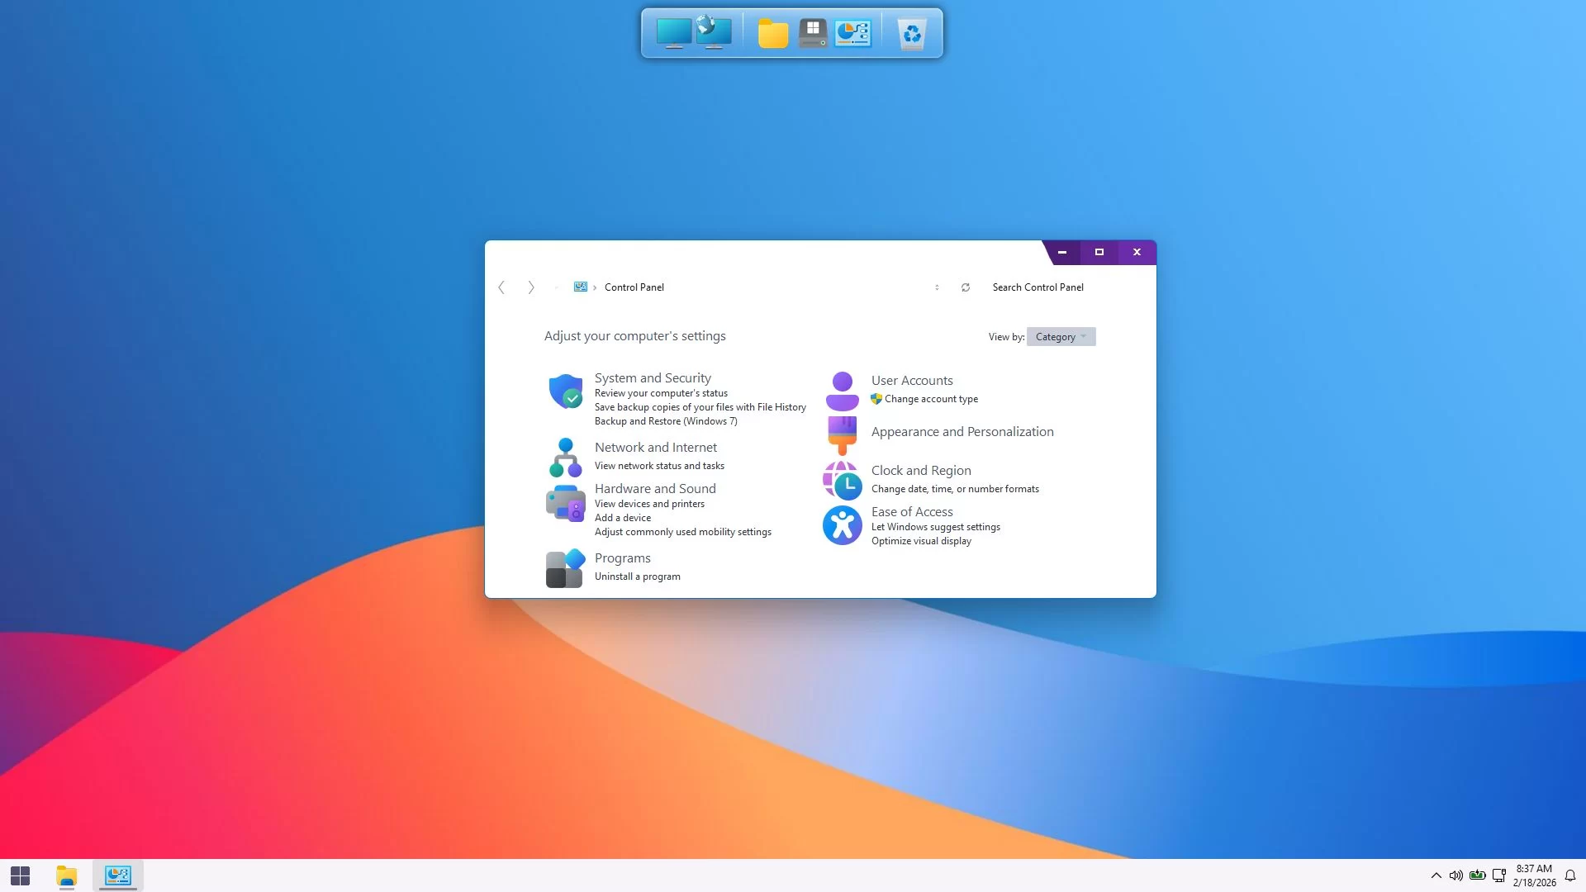Image resolution: width=1586 pixels, height=892 pixels.
Task: Click the Control Panel breadcrumb in the address bar
Action: click(x=634, y=287)
